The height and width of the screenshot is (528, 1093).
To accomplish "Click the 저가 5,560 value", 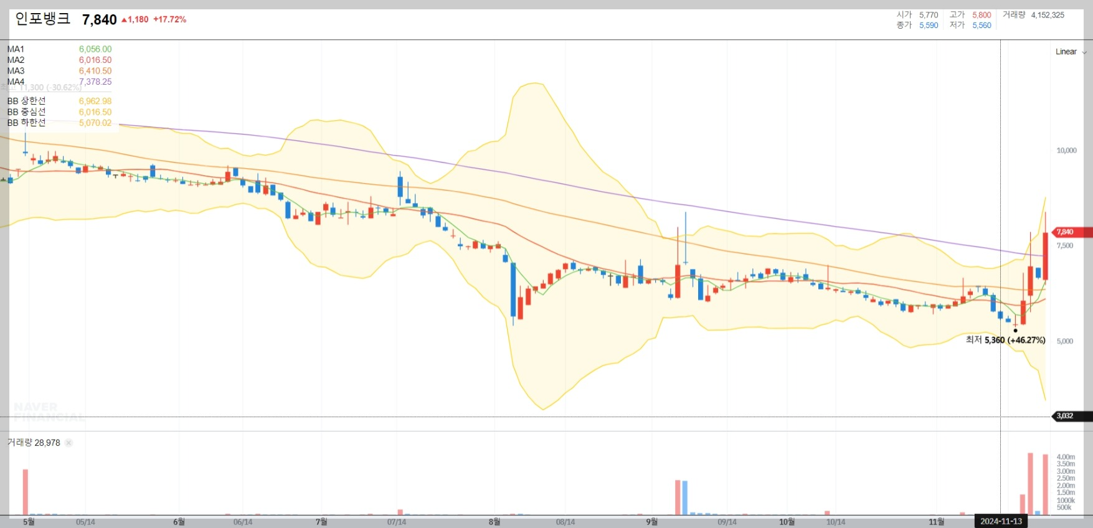I will [x=982, y=26].
